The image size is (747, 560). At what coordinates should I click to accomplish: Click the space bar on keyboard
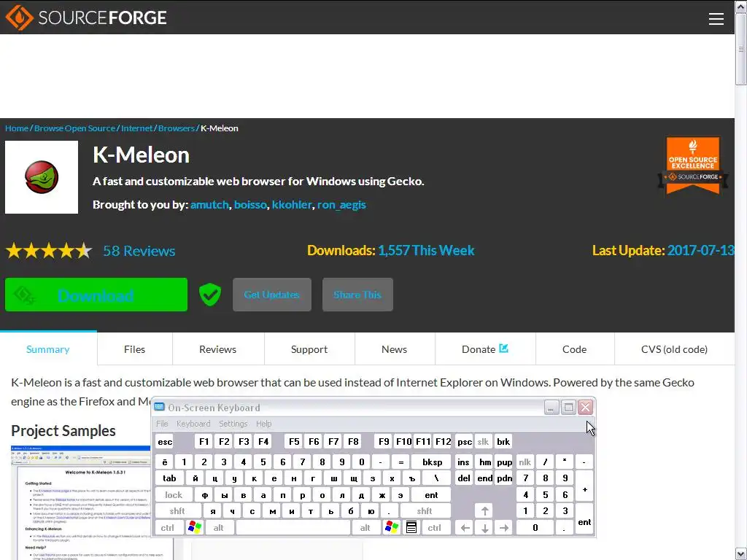coord(293,527)
